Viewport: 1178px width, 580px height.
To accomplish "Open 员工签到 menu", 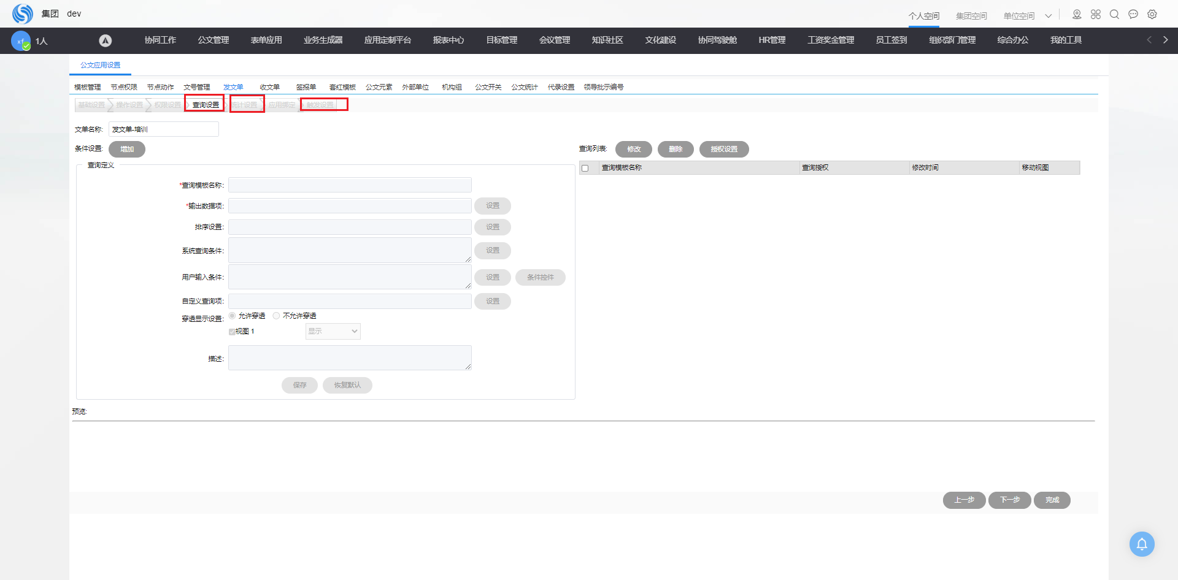I will [891, 40].
